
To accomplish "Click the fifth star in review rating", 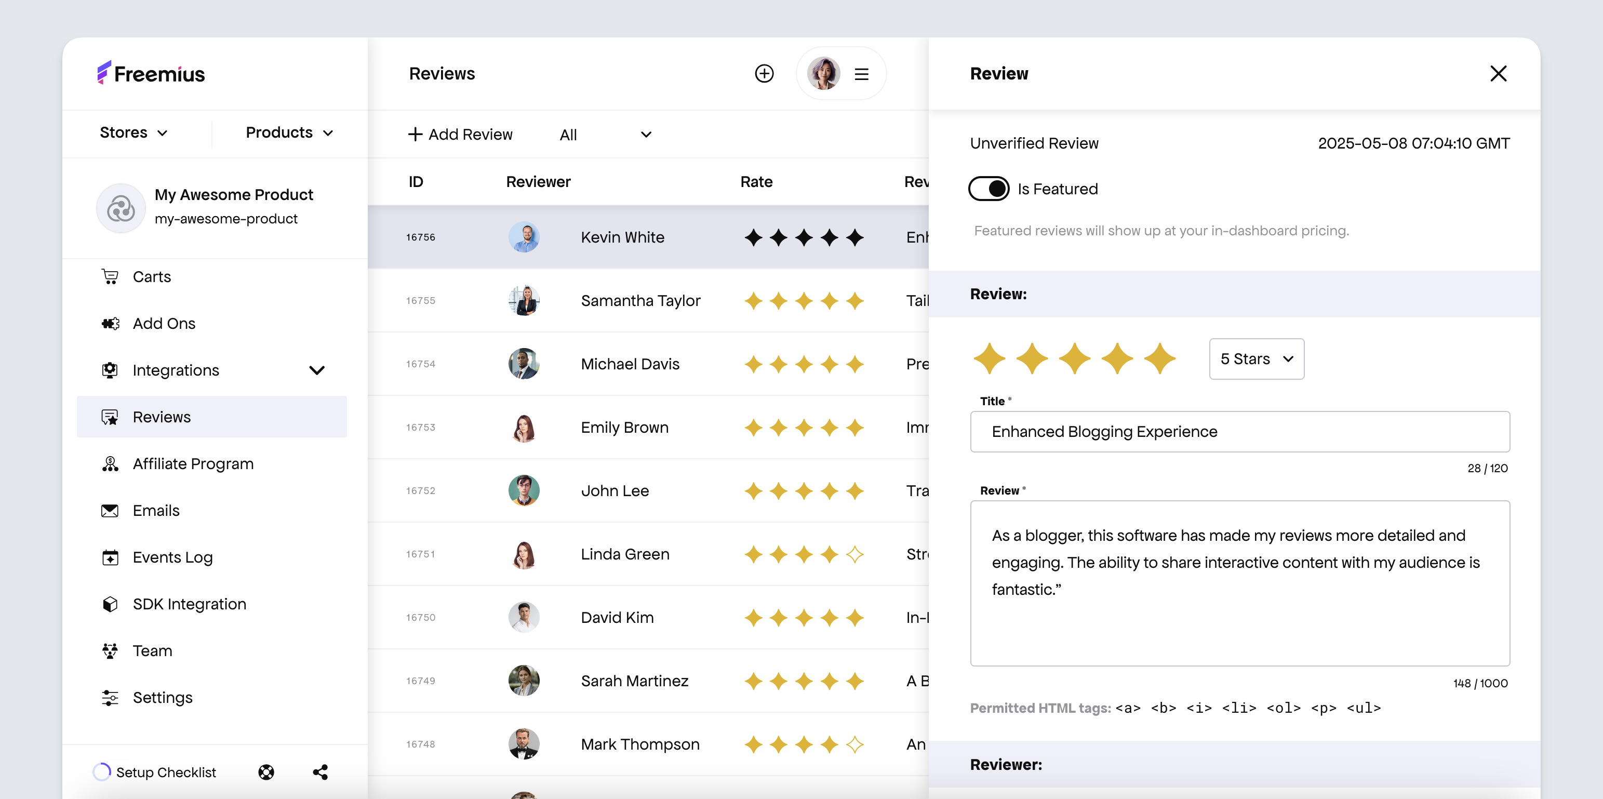I will tap(1159, 358).
